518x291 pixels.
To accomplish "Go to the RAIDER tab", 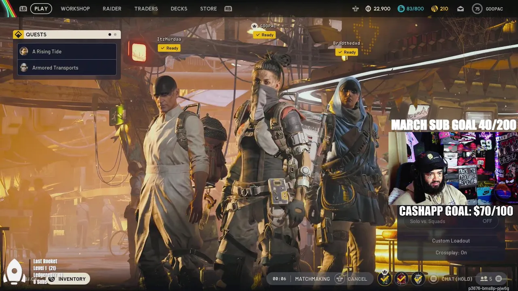I will tap(112, 8).
